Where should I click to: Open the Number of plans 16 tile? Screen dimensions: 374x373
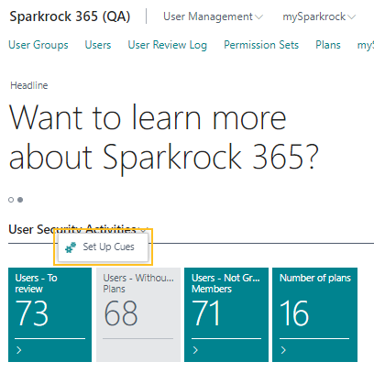[314, 314]
